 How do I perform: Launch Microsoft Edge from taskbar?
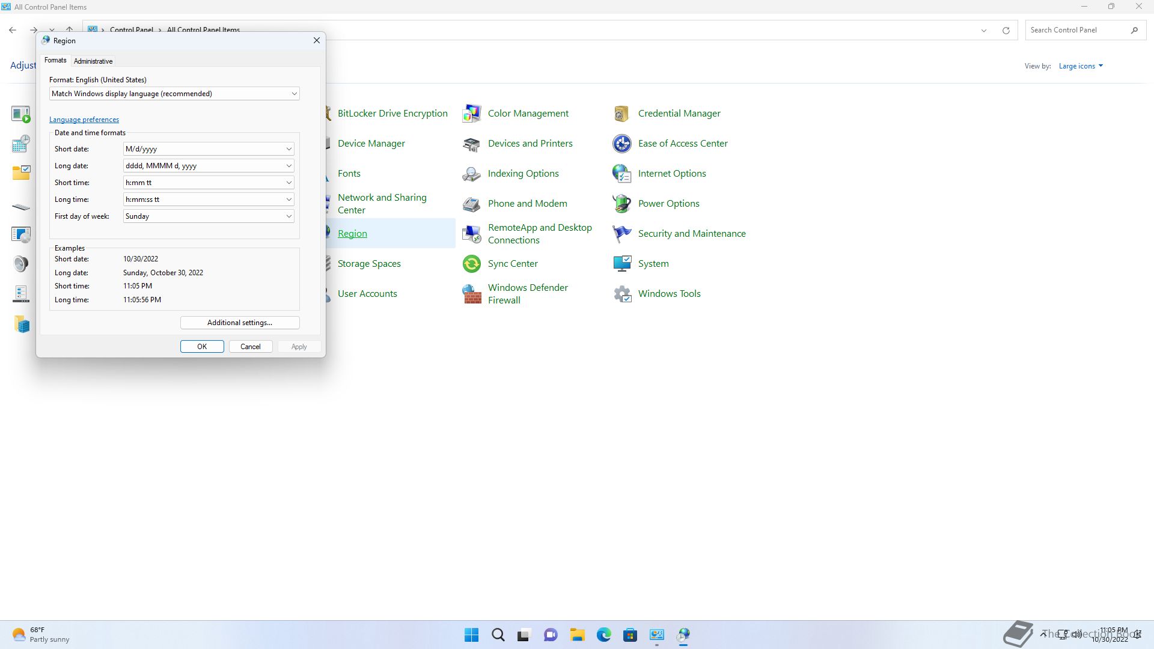(604, 635)
